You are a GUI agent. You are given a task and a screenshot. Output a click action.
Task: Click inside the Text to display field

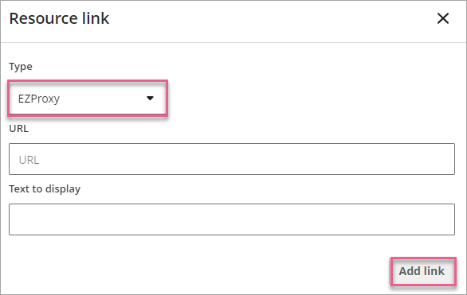point(232,219)
